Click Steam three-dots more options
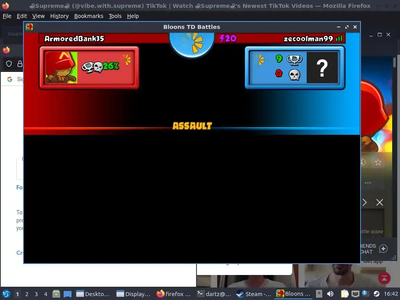Image resolution: width=400 pixels, height=300 pixels. point(368,183)
